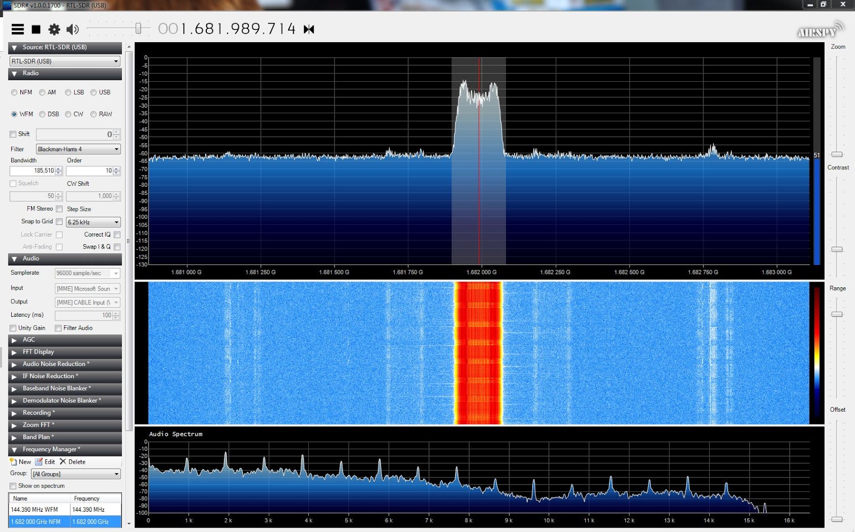The width and height of the screenshot is (855, 532).
Task: Delete the selected frequency entry
Action: (x=73, y=461)
